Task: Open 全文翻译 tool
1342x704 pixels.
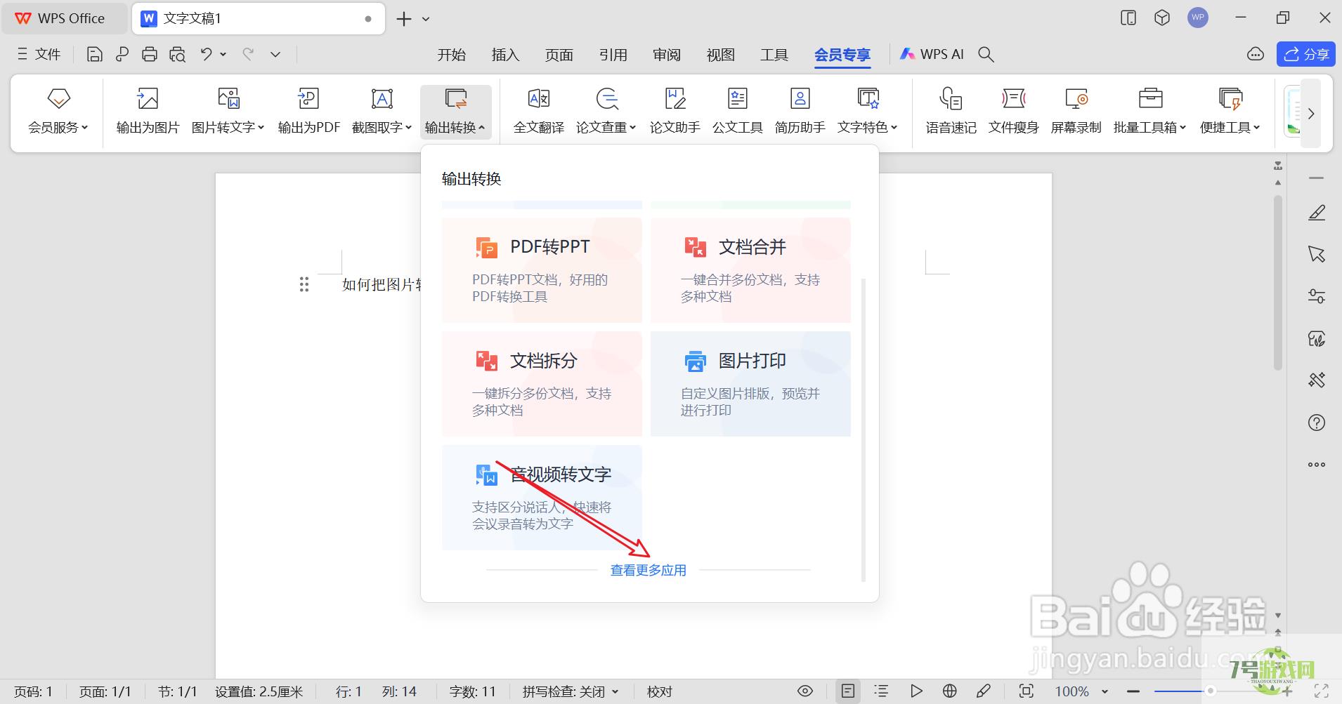Action: pos(539,112)
